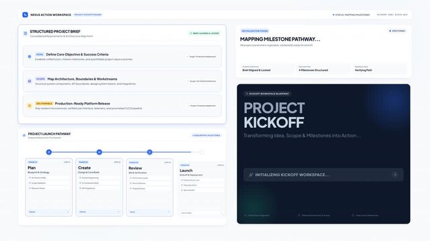Image resolution: width=430 pixels, height=241 pixels.
Task: Click the Structured Project Brief document icon
Action: pyautogui.click(x=25, y=33)
